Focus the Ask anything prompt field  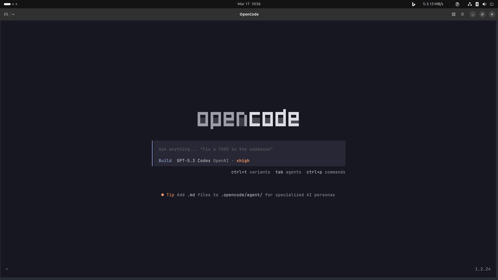tap(215, 149)
